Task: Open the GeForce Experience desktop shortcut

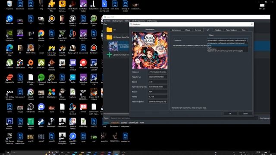Action: coord(9,35)
